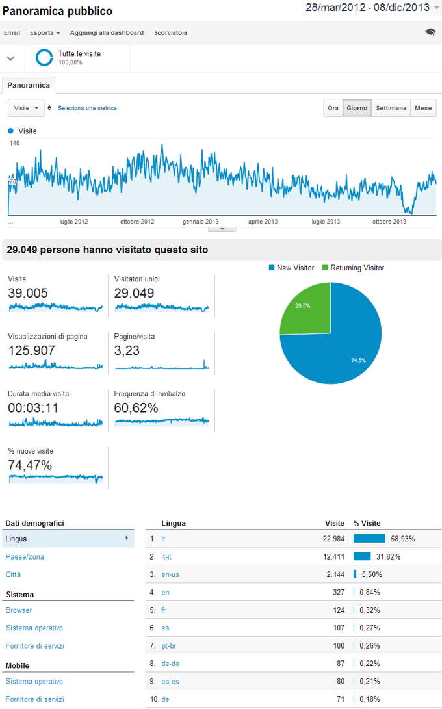The width and height of the screenshot is (442, 709).
Task: Click the Pagine/visita sparkline
Action: 162,365
